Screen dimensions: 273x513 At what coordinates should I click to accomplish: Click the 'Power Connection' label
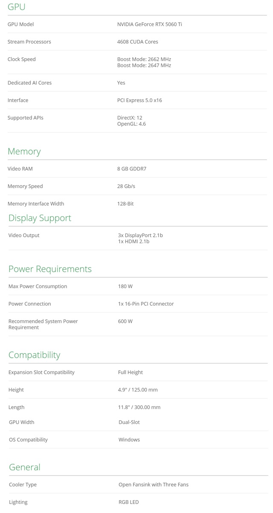[x=29, y=304]
